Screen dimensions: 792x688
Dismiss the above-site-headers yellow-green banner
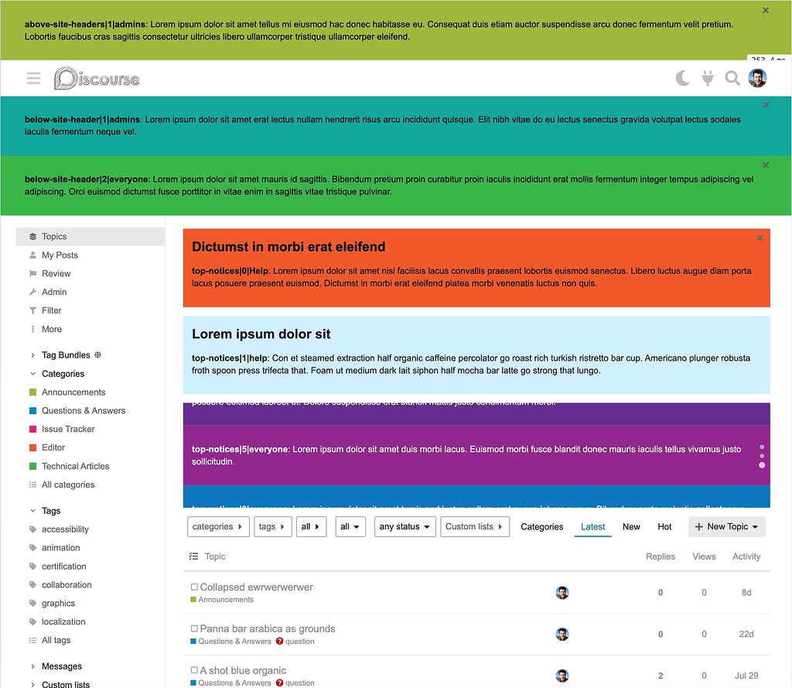(x=766, y=10)
